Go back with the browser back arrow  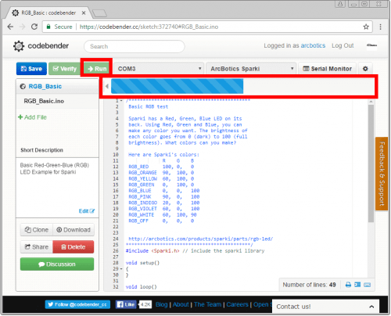click(x=10, y=27)
